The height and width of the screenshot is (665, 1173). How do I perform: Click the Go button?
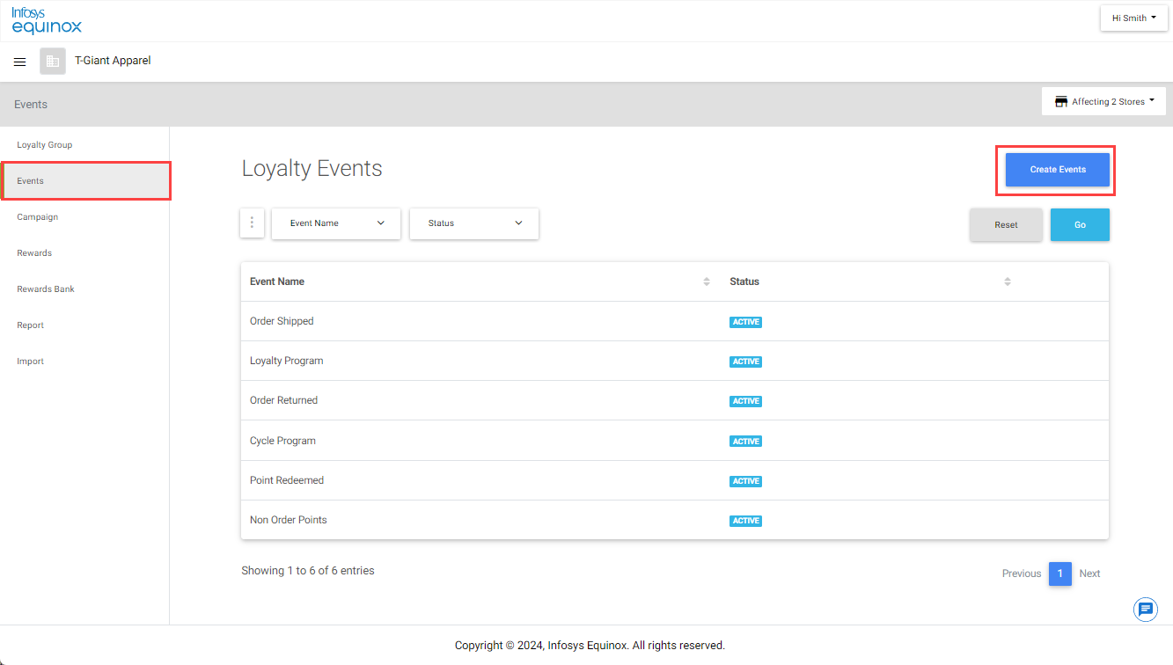pyautogui.click(x=1079, y=224)
